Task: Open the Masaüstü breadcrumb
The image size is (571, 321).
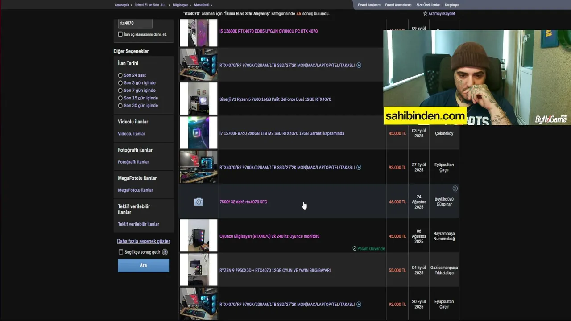Action: tap(202, 5)
